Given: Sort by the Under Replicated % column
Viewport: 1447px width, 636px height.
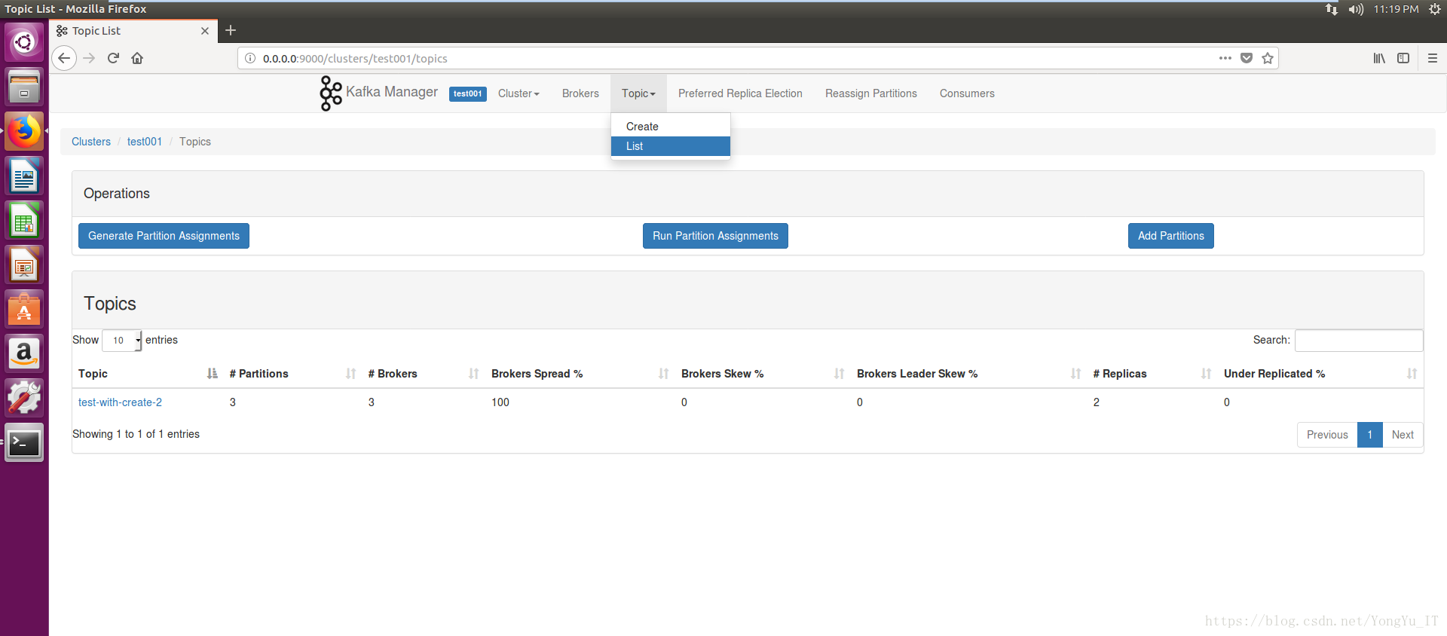Looking at the screenshot, I should 1320,374.
